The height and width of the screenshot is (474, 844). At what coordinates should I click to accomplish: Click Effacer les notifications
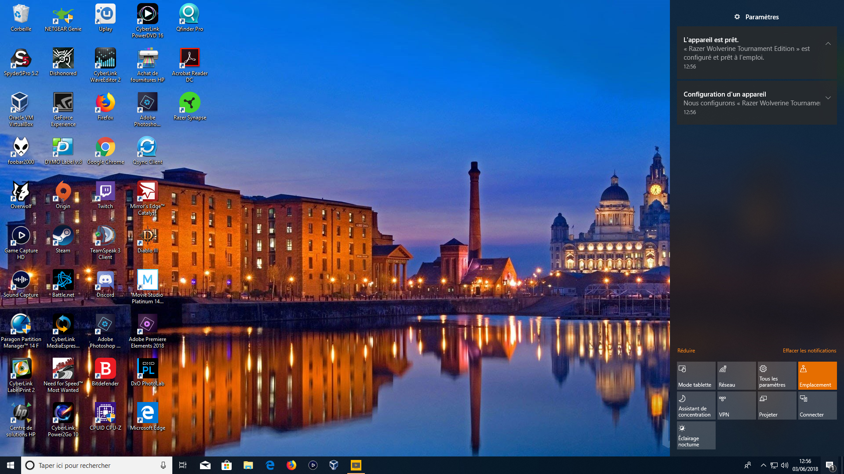[809, 350]
